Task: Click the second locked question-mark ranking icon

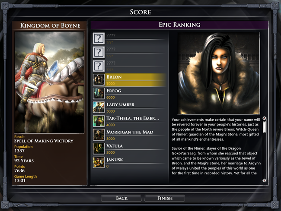Action: point(99,52)
